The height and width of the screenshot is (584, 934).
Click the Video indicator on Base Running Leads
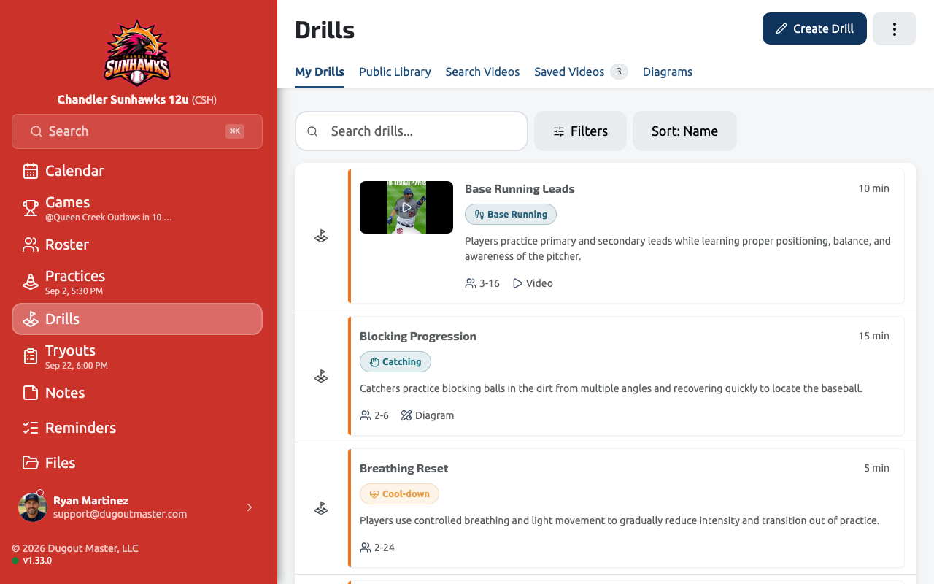533,283
